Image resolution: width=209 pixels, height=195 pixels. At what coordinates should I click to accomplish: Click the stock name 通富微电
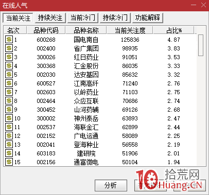click(x=86, y=162)
